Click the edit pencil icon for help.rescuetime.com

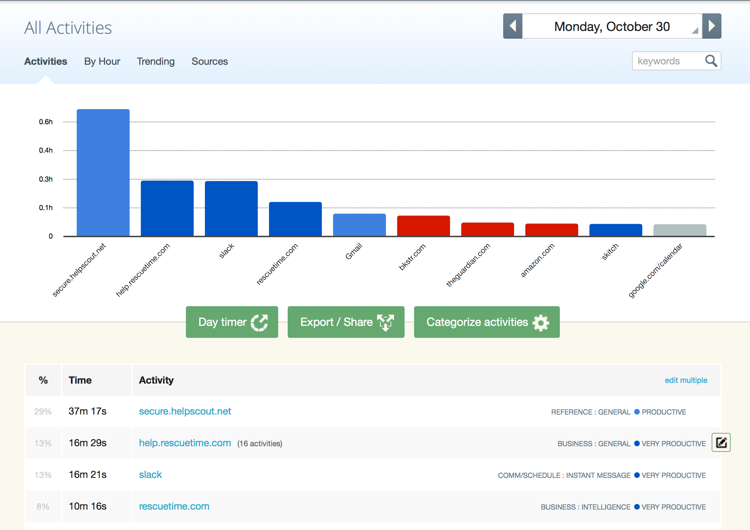pyautogui.click(x=721, y=442)
